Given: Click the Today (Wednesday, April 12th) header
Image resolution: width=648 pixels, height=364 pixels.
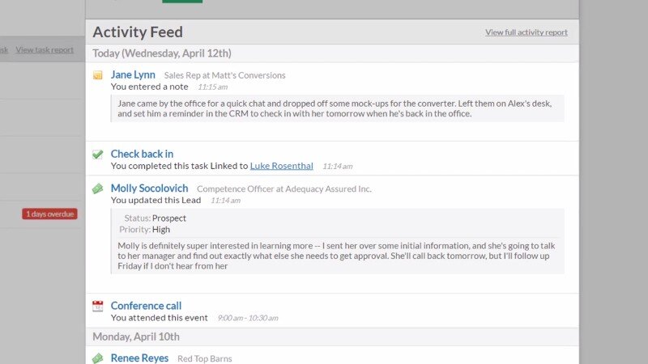Looking at the screenshot, I should click(162, 53).
